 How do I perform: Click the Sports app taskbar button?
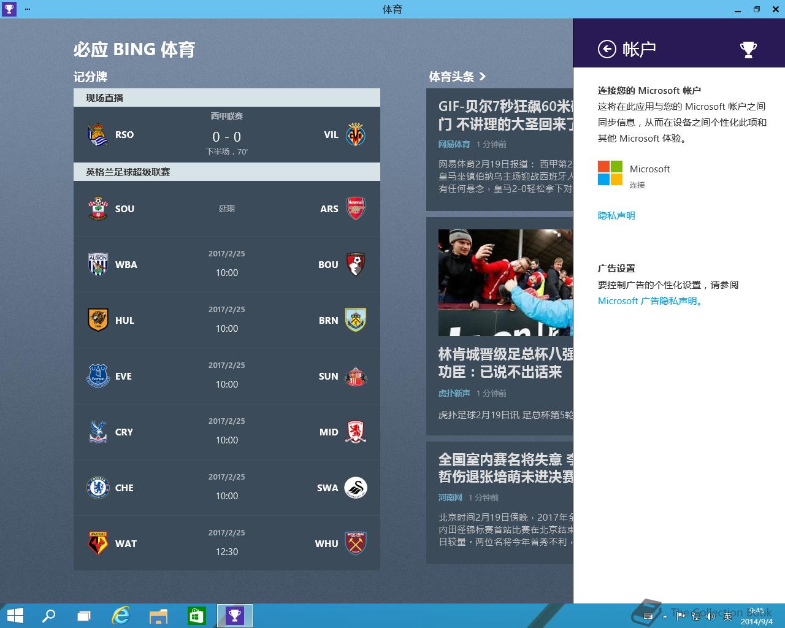pyautogui.click(x=235, y=616)
